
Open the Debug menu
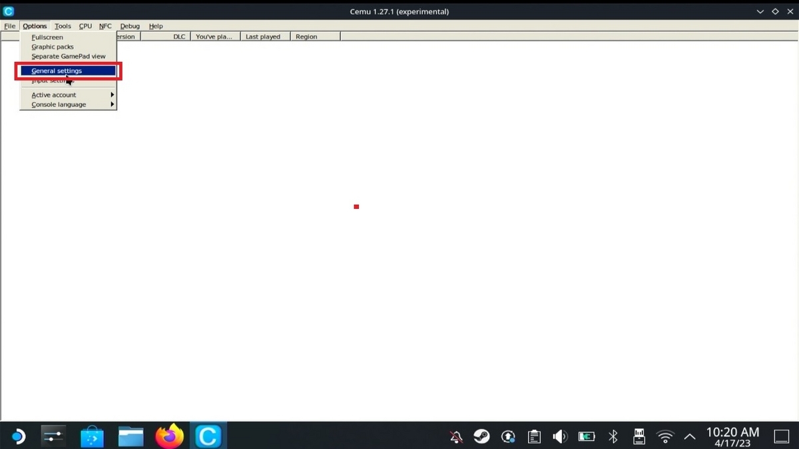[130, 26]
